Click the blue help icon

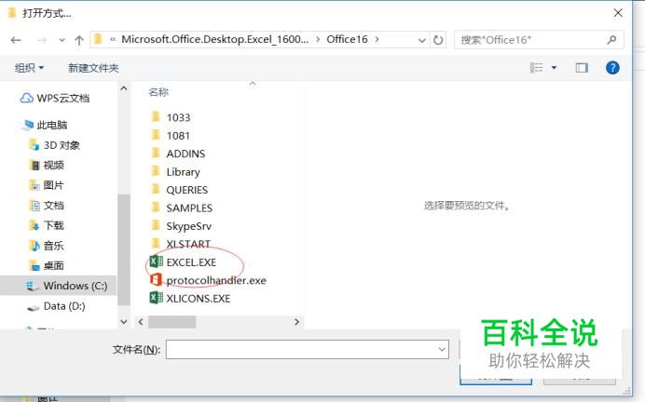[x=612, y=68]
